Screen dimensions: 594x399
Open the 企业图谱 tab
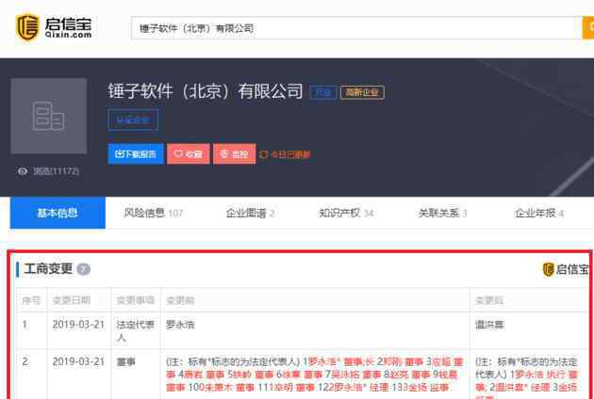pos(250,213)
